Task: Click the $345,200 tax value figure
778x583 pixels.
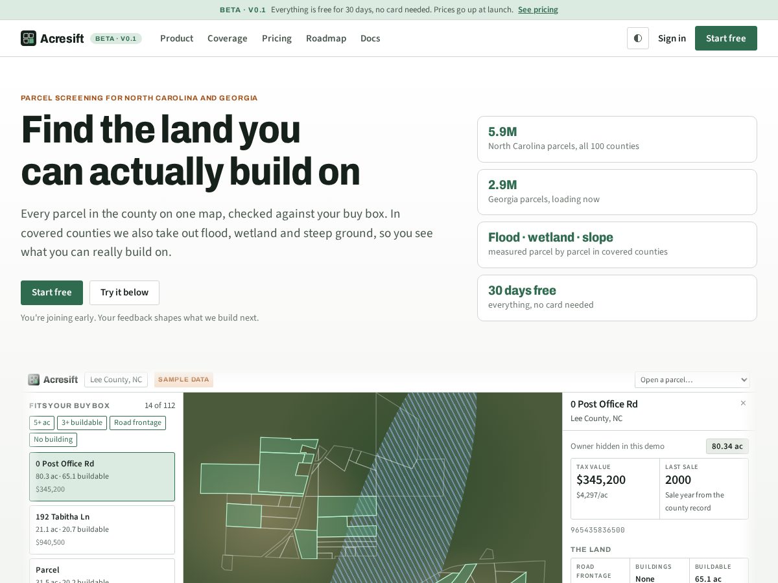Action: pyautogui.click(x=601, y=480)
